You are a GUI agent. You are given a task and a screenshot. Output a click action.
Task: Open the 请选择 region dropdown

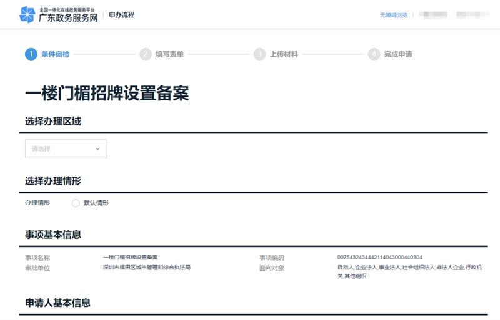pos(66,149)
